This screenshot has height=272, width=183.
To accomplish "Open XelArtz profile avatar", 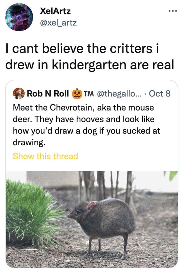I will [x=19, y=17].
